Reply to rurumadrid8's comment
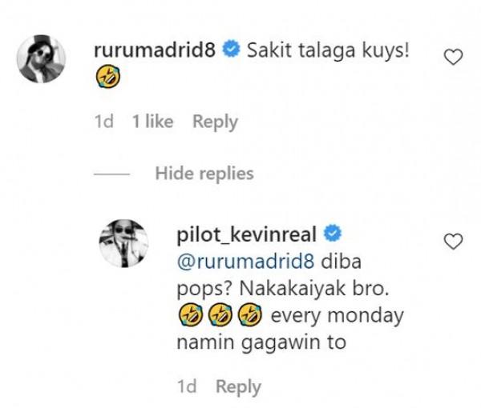The height and width of the screenshot is (408, 481). (x=215, y=122)
